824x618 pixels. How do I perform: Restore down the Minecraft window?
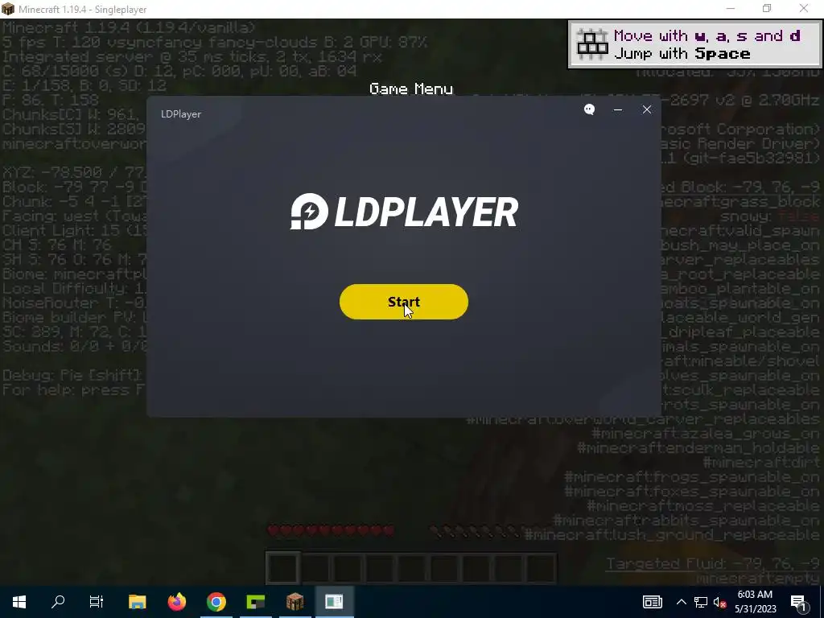click(767, 8)
